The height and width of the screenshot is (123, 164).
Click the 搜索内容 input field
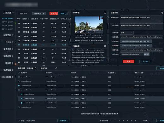pyautogui.click(x=49, y=68)
